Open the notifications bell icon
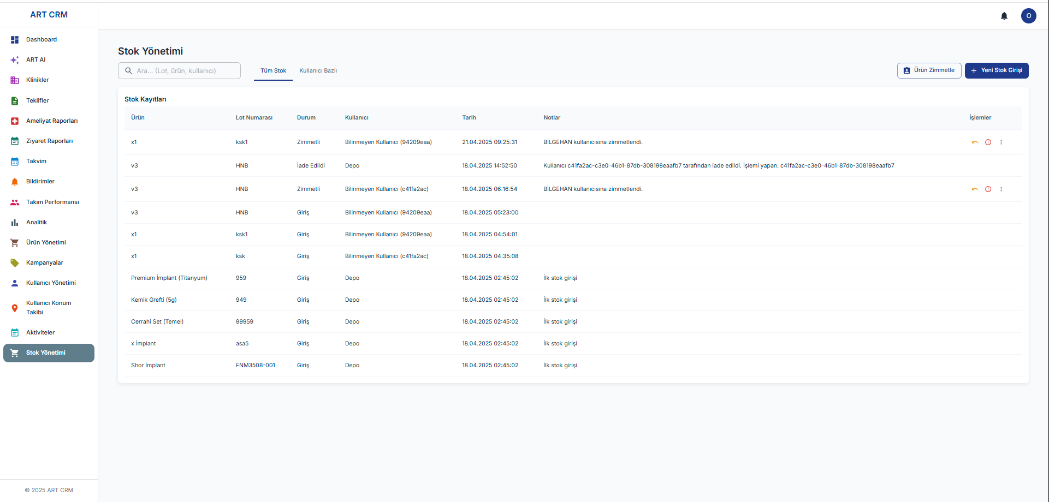 (1004, 16)
